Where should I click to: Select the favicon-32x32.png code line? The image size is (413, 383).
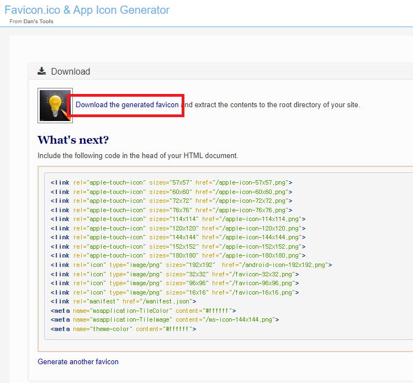pyautogui.click(x=174, y=274)
